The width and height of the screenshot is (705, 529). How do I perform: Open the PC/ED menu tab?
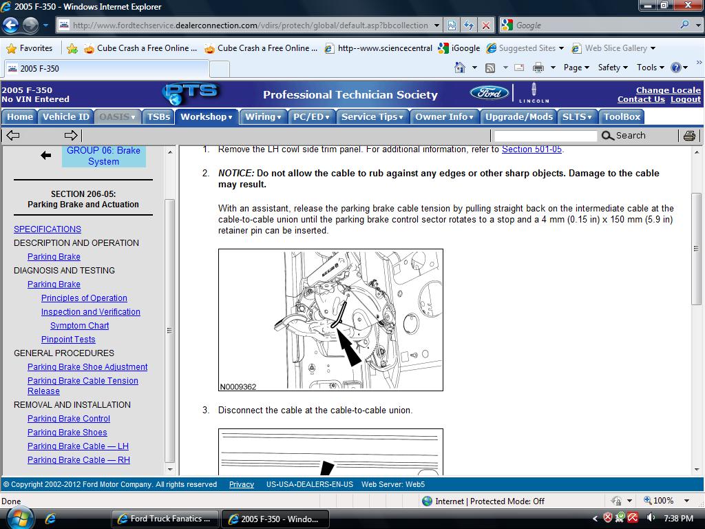pyautogui.click(x=311, y=117)
